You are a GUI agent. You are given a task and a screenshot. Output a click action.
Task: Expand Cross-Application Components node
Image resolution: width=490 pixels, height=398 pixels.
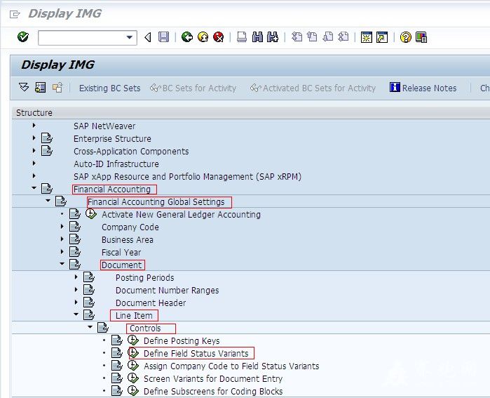[34, 150]
